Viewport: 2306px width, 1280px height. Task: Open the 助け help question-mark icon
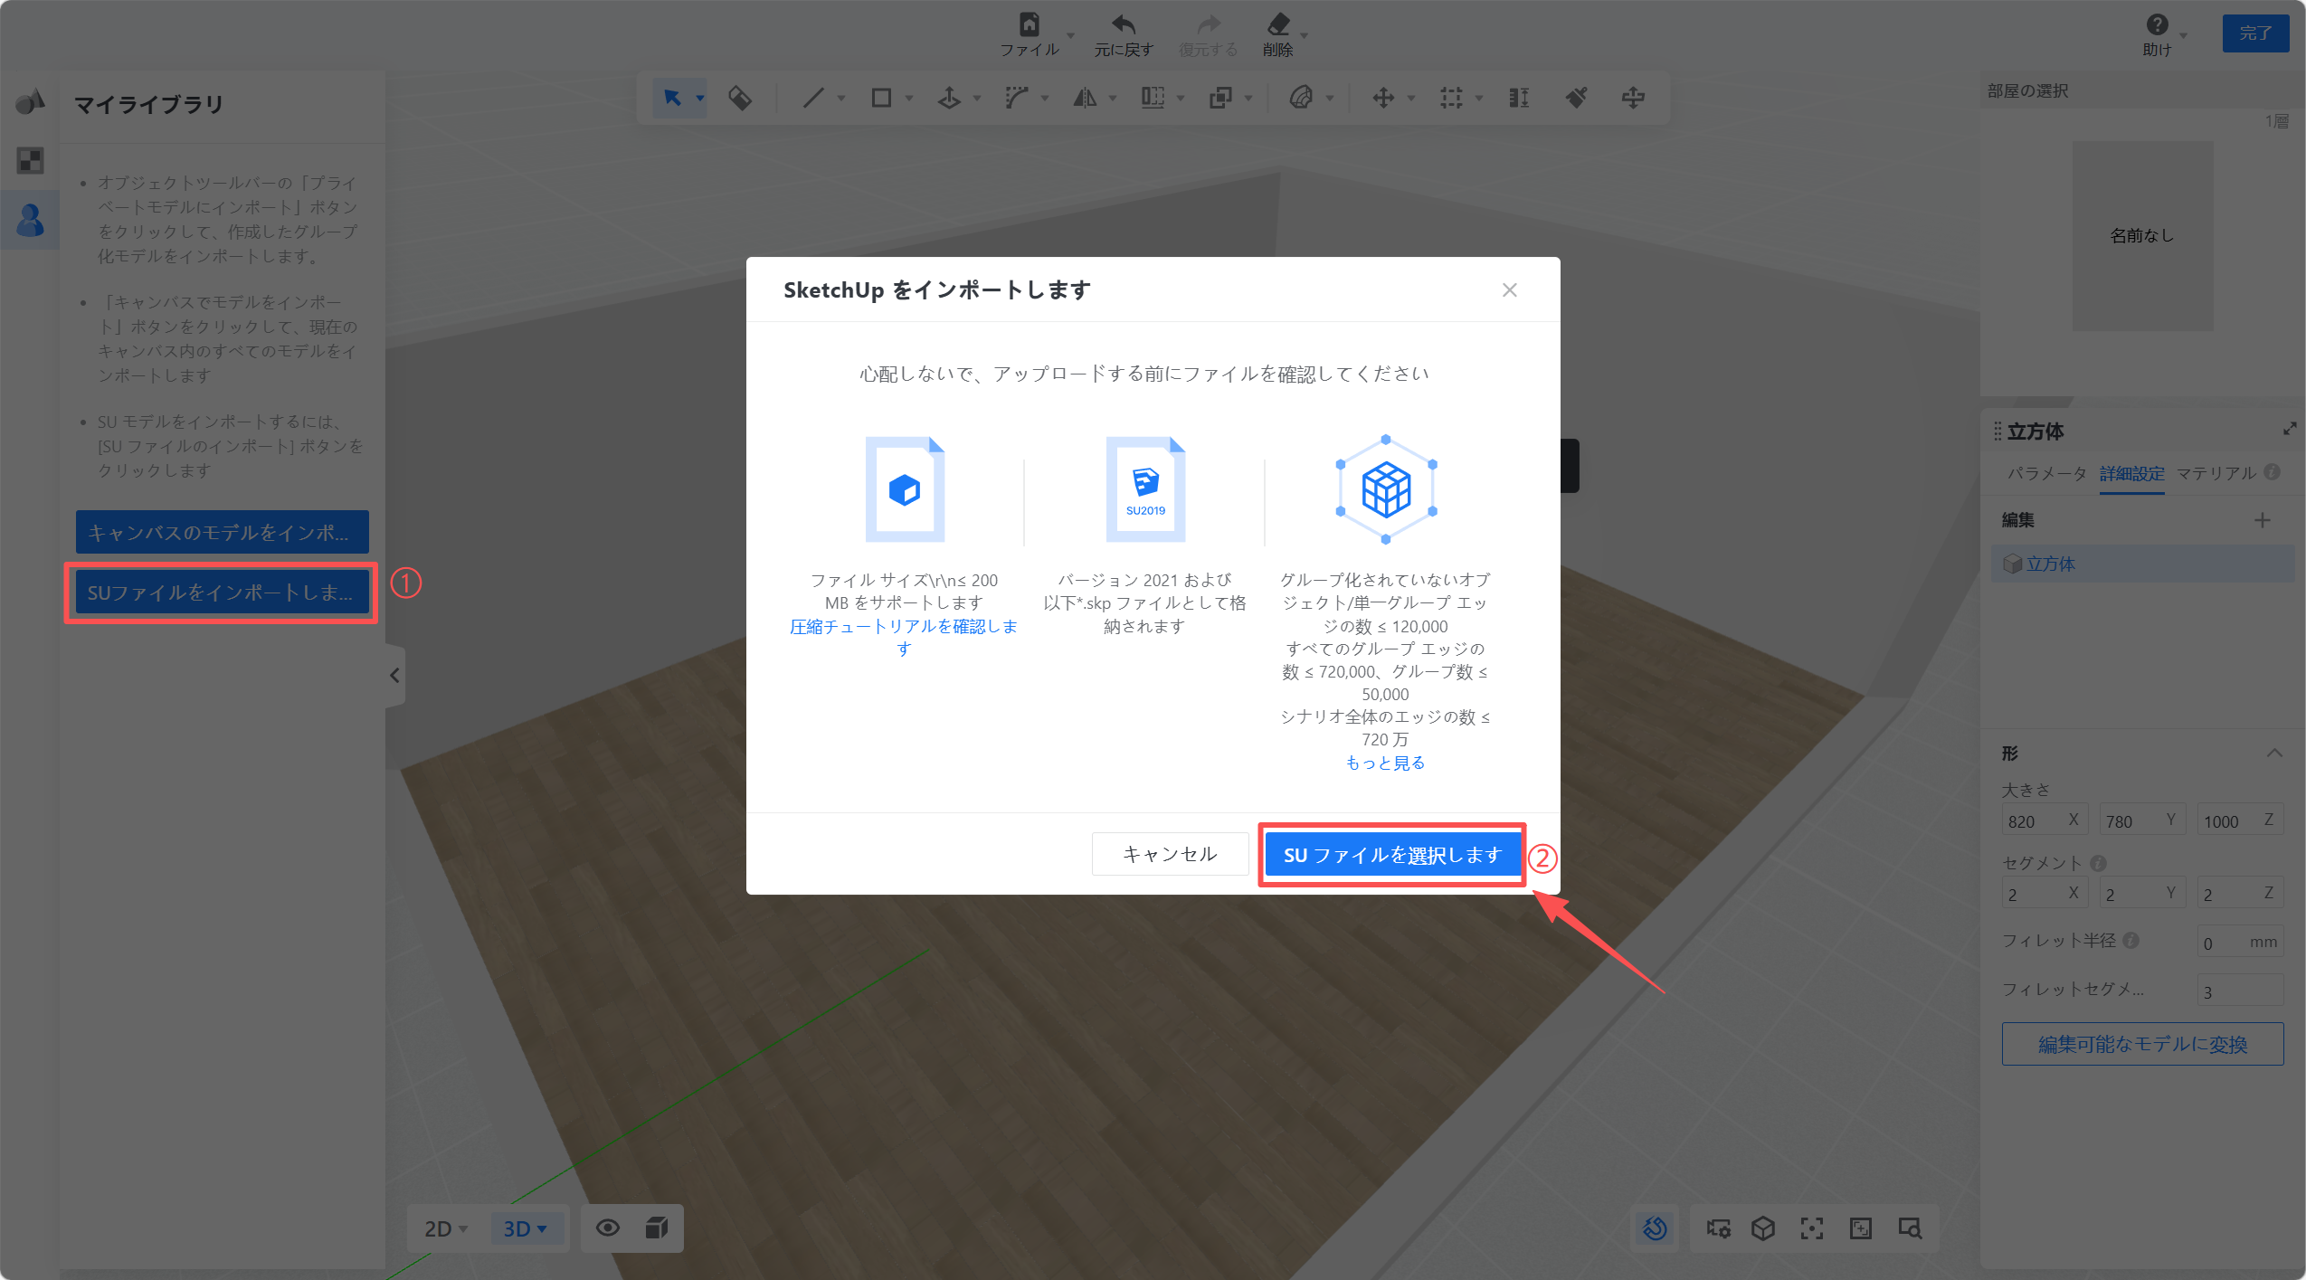pos(2157,24)
